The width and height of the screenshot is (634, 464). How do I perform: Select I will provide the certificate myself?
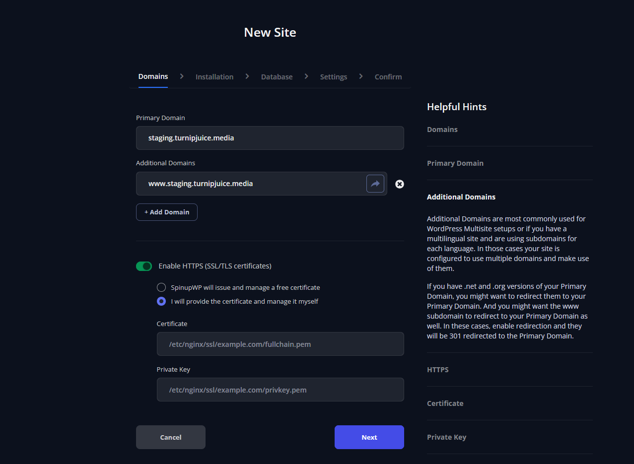click(x=161, y=301)
